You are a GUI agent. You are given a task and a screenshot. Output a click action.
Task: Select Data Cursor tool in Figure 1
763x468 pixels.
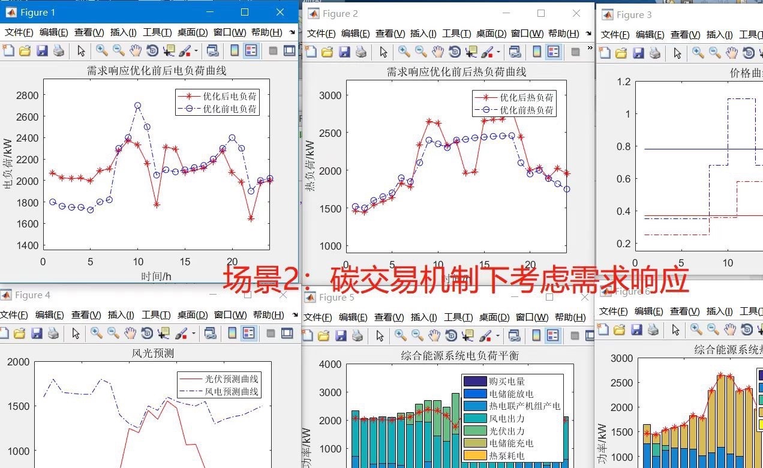[169, 51]
